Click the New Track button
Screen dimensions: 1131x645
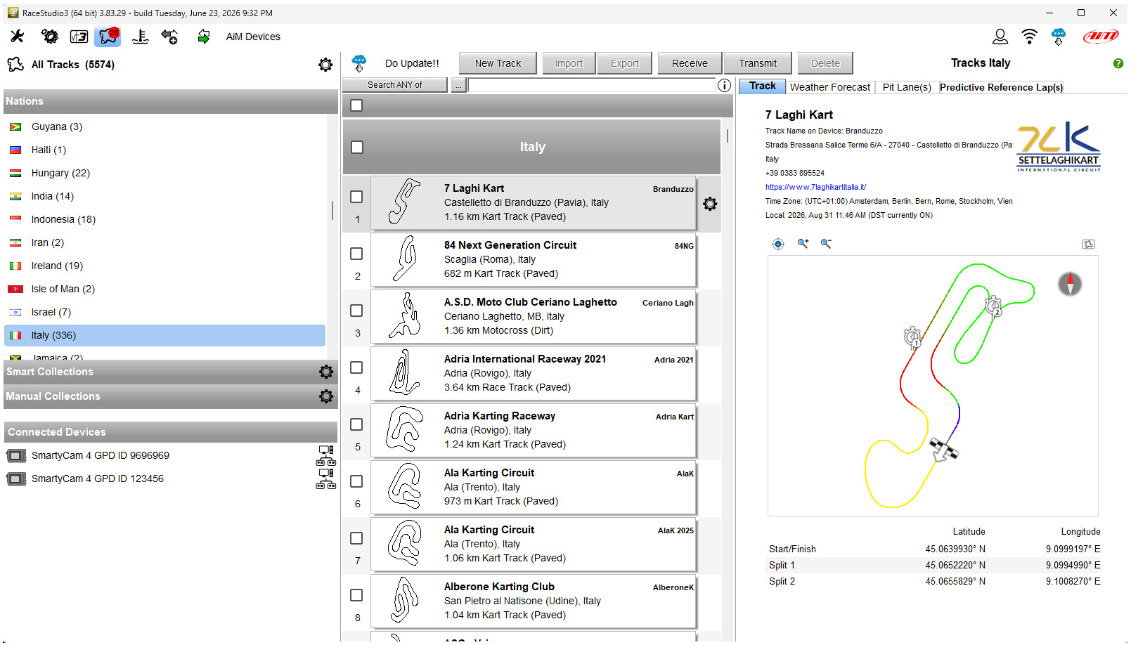click(x=498, y=63)
